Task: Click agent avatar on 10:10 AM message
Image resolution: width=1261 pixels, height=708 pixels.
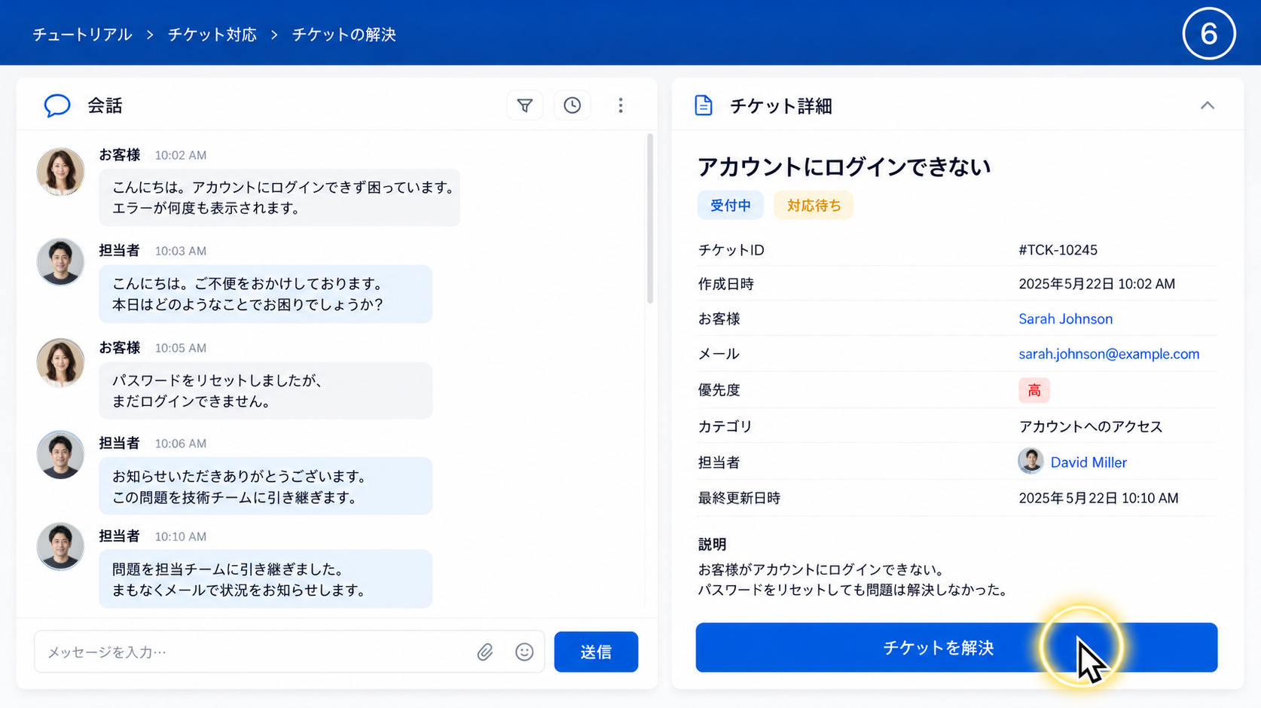Action: [60, 547]
